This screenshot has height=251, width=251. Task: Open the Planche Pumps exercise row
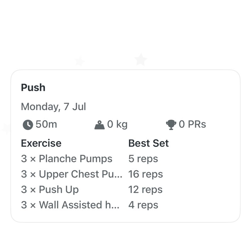(x=67, y=159)
